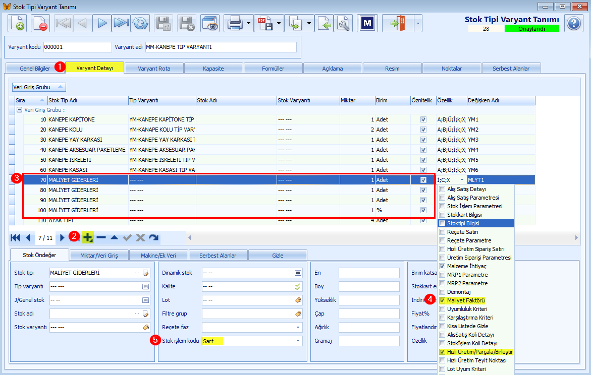
Task: Go to the first row in the grid navigator
Action: pyautogui.click(x=16, y=237)
